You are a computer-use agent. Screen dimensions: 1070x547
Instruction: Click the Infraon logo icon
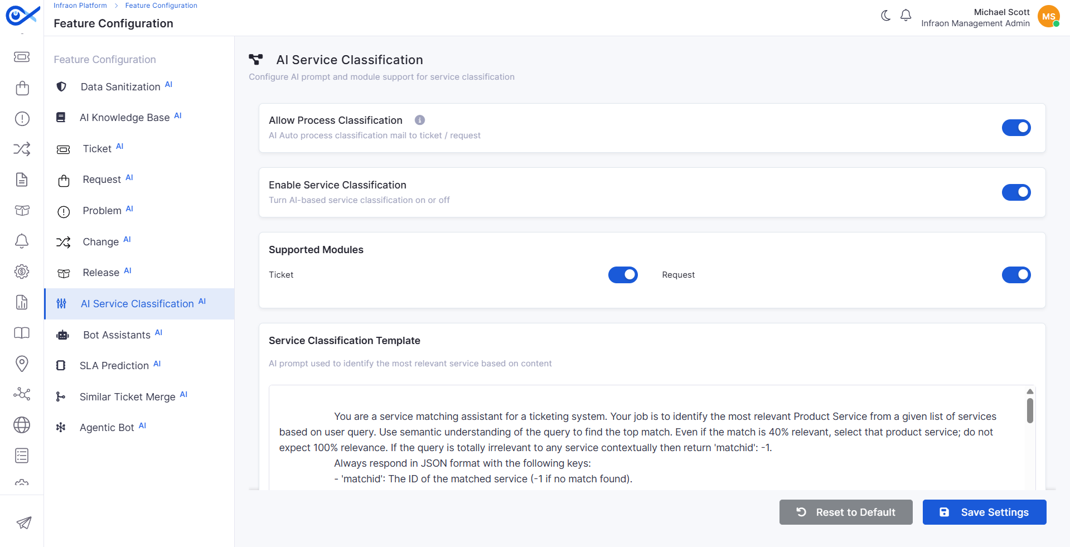click(x=22, y=15)
